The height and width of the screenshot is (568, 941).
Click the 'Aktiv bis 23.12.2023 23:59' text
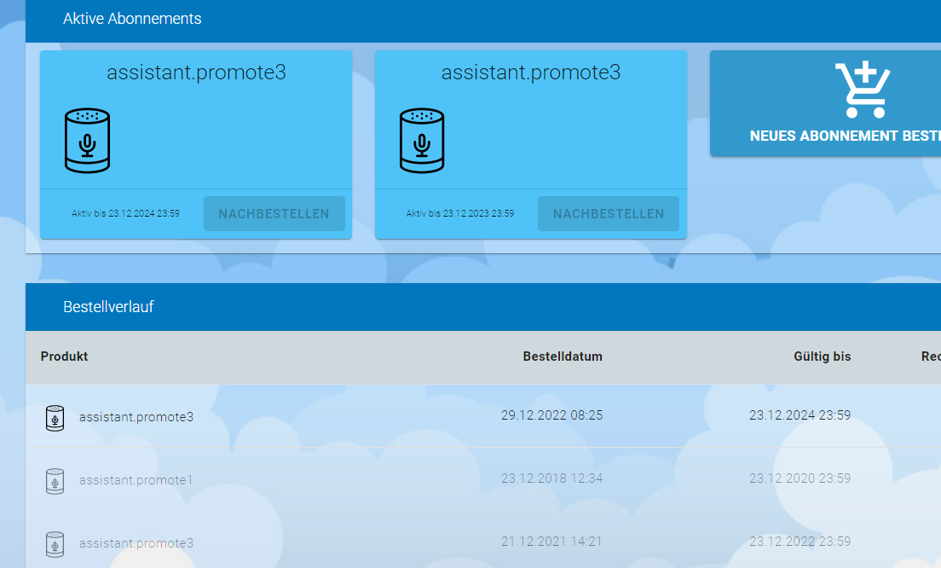coord(460,213)
